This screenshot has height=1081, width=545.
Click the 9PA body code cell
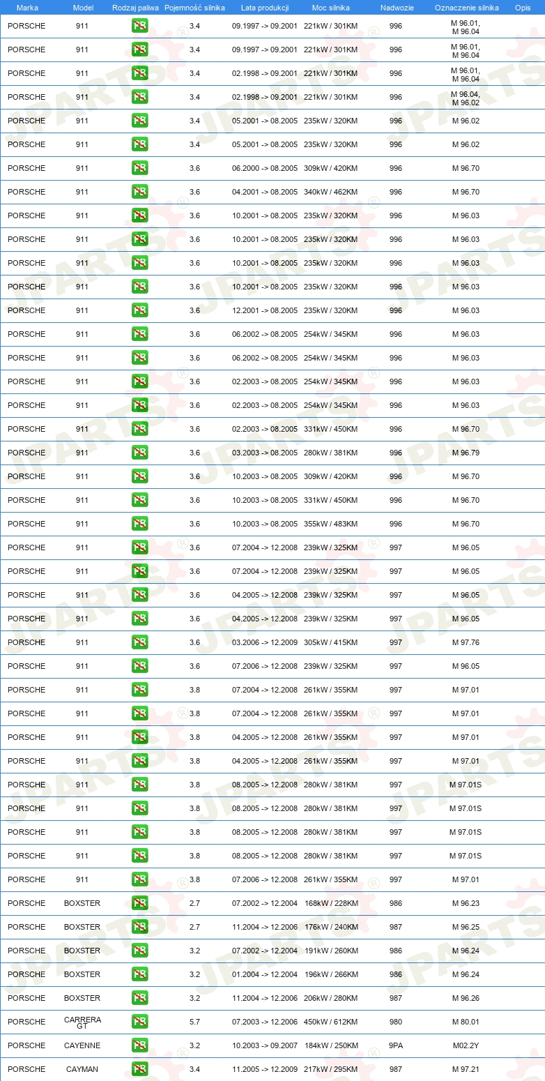[x=396, y=1045]
